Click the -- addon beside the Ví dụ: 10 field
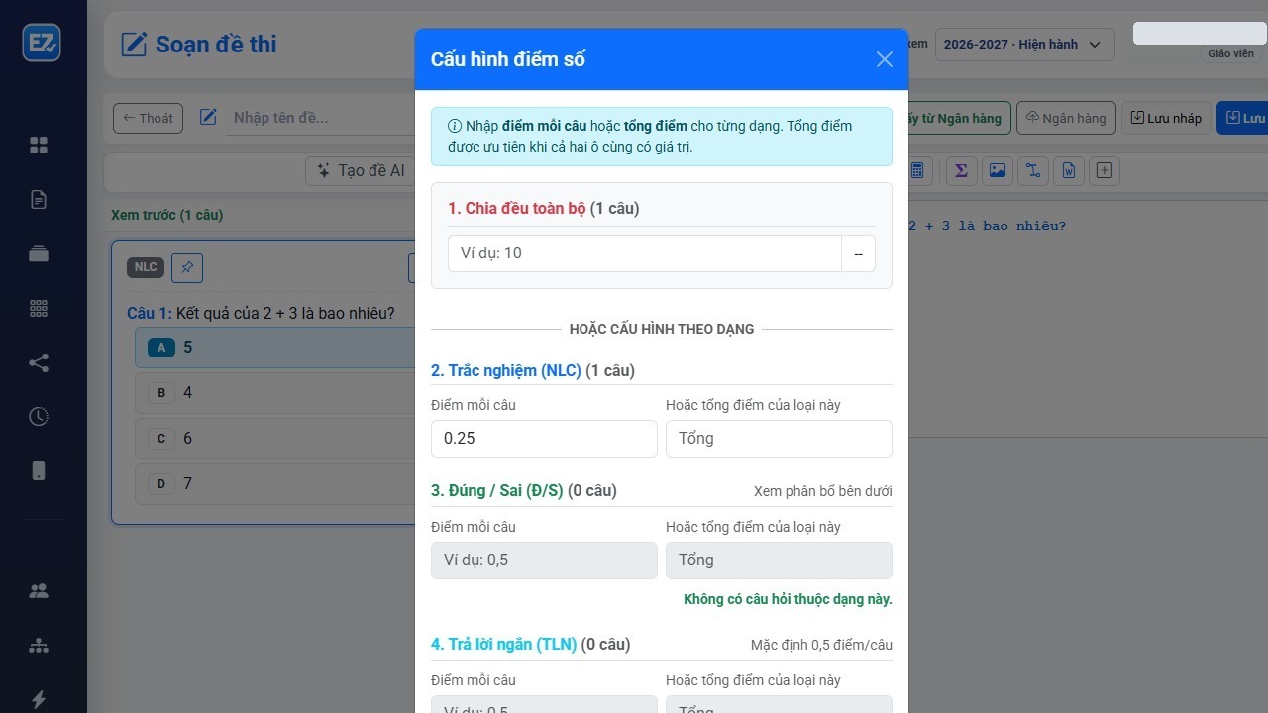The height and width of the screenshot is (713, 1268). [858, 254]
